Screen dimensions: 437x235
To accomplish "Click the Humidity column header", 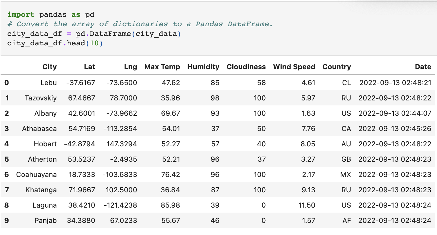I will 203,67.
